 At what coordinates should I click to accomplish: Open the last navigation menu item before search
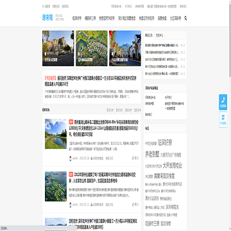click(175, 18)
